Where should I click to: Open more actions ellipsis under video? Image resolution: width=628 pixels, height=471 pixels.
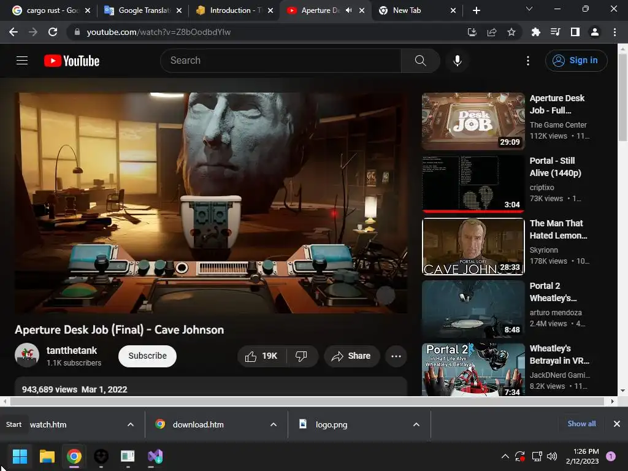tap(396, 356)
